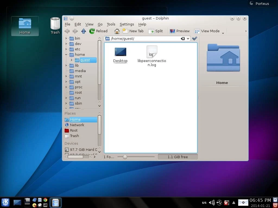Screen dimensions: 278x208
Task: Open Root in Places panel
Action: pos(71,131)
